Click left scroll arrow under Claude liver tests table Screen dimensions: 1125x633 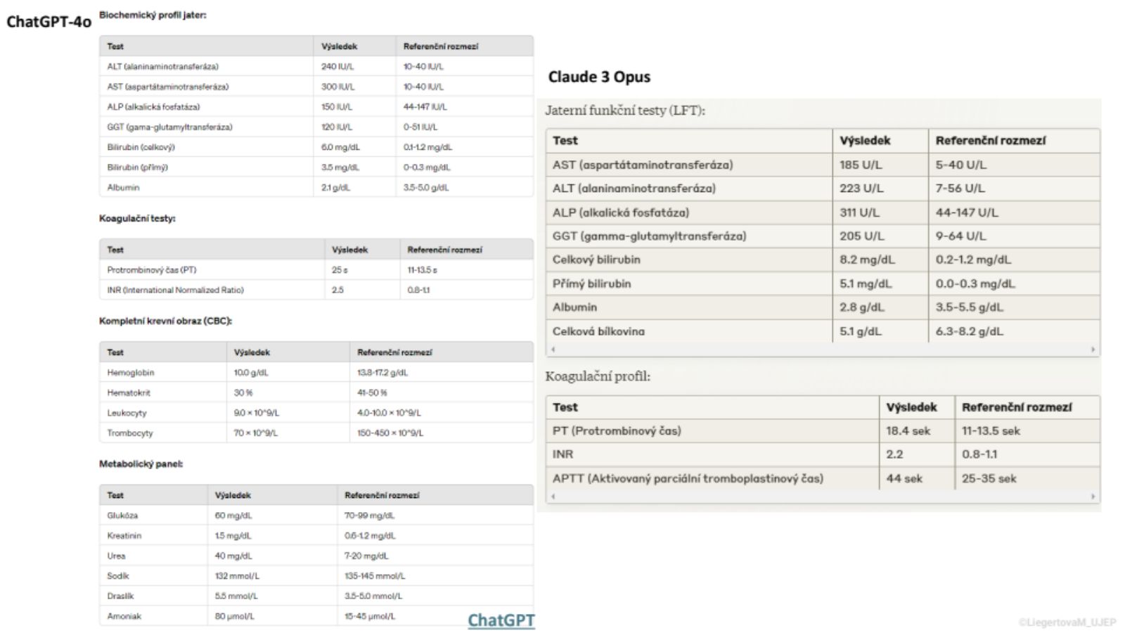553,349
